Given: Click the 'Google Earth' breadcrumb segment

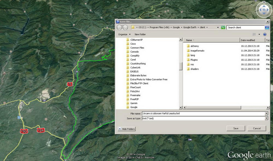Looking at the screenshot, I should tap(190, 27).
